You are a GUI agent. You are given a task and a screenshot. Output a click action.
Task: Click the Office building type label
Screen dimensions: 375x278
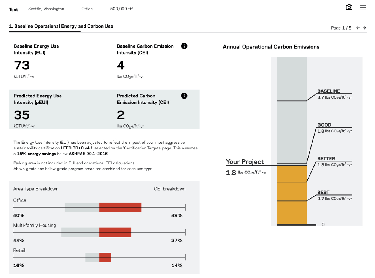click(x=87, y=9)
